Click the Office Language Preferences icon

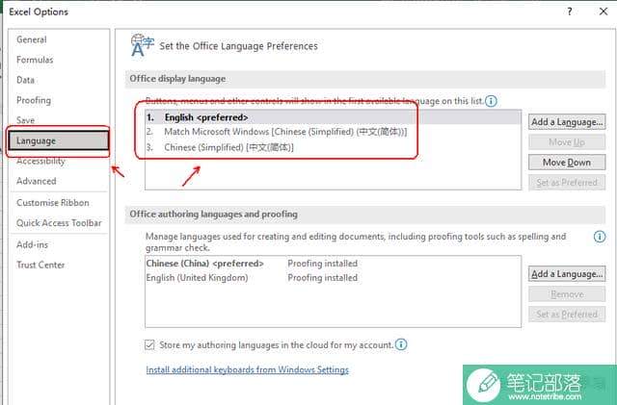(142, 45)
